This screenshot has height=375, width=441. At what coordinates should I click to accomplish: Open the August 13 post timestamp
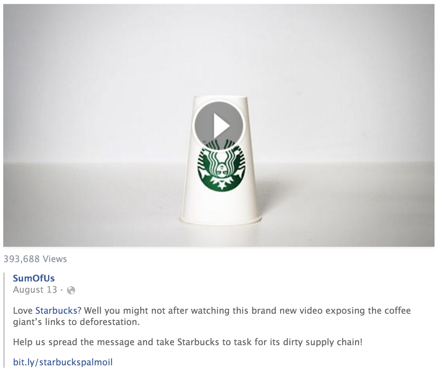(x=35, y=290)
